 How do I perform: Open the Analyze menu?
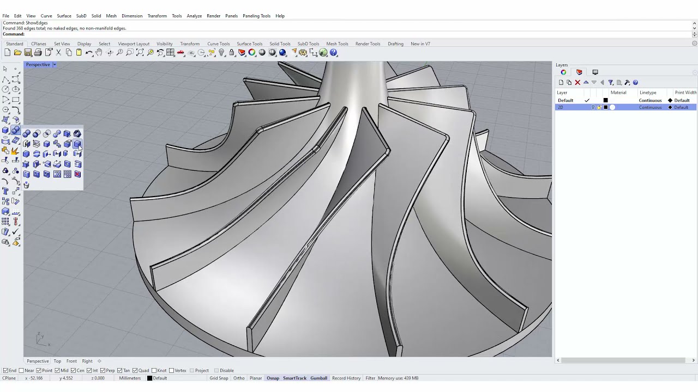(x=194, y=16)
